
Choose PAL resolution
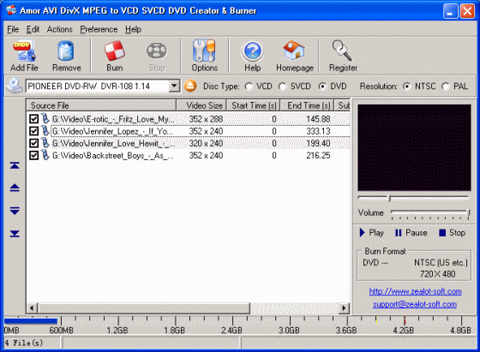[446, 87]
